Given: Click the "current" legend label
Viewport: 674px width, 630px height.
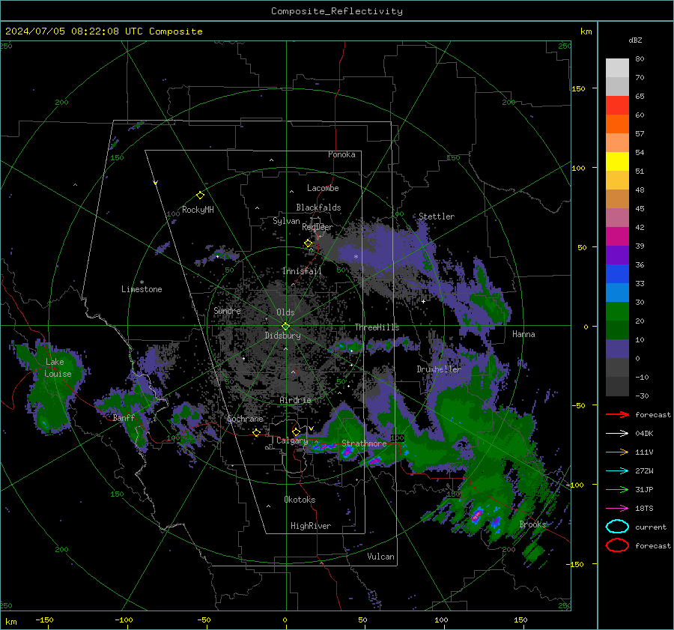Looking at the screenshot, I should click(x=651, y=527).
